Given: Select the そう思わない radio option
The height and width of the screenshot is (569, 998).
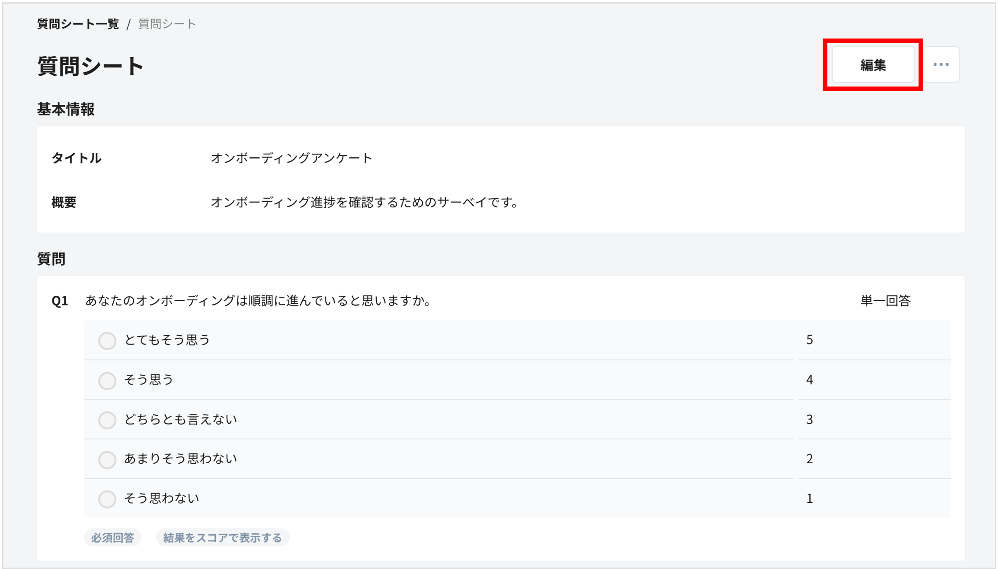Looking at the screenshot, I should click(107, 499).
